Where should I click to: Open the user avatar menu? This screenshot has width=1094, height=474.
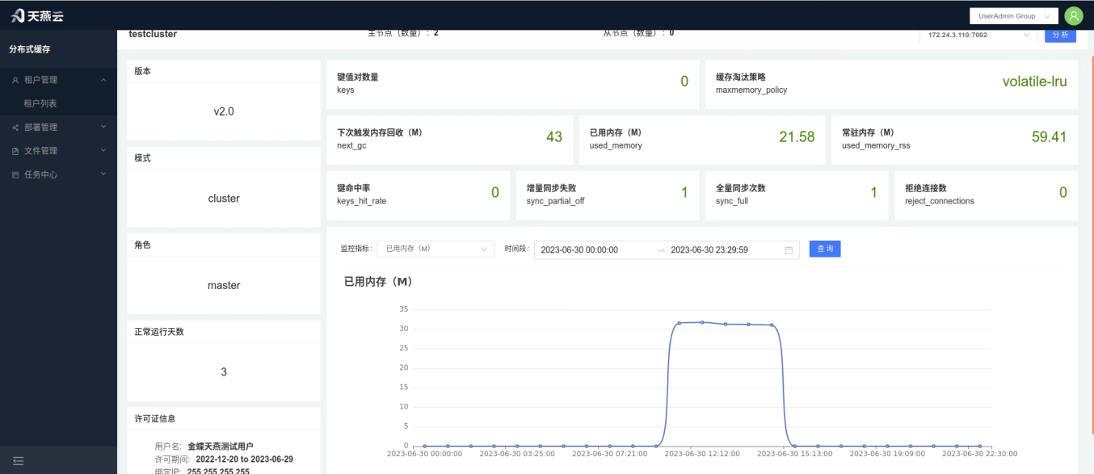tap(1073, 15)
